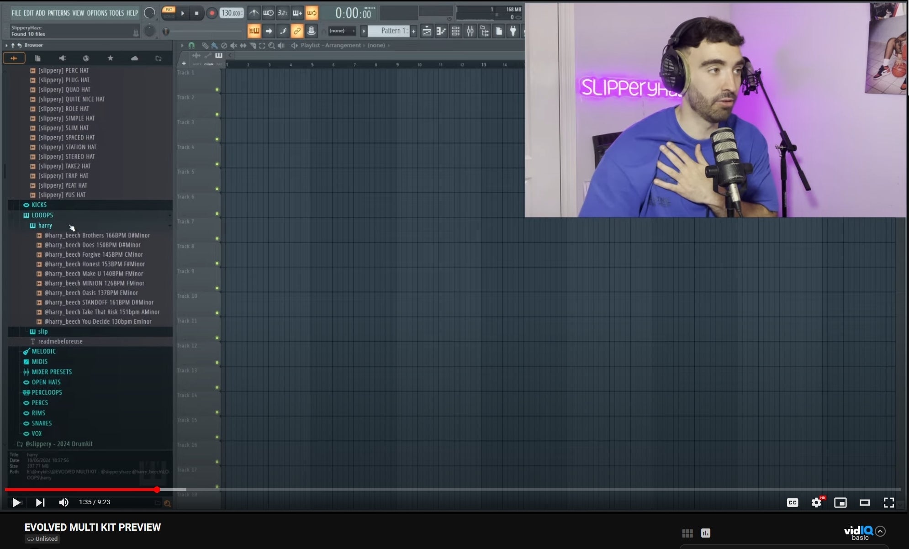Toggle typing keyboard to piano icon
This screenshot has height=549, width=909.
coord(254,31)
